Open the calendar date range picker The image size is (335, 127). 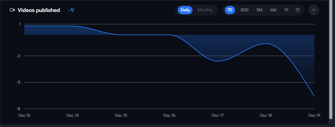pos(298,10)
